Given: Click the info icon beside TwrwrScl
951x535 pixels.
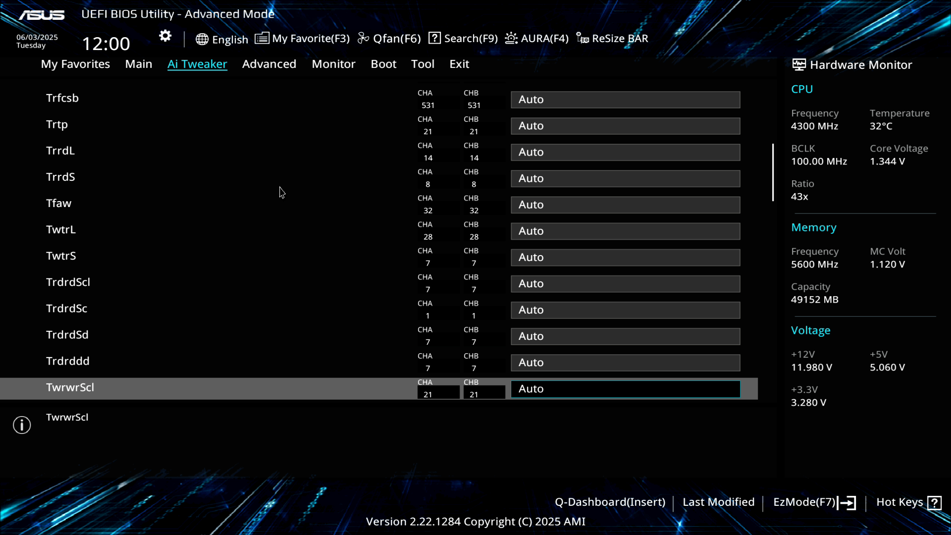Looking at the screenshot, I should pos(22,425).
